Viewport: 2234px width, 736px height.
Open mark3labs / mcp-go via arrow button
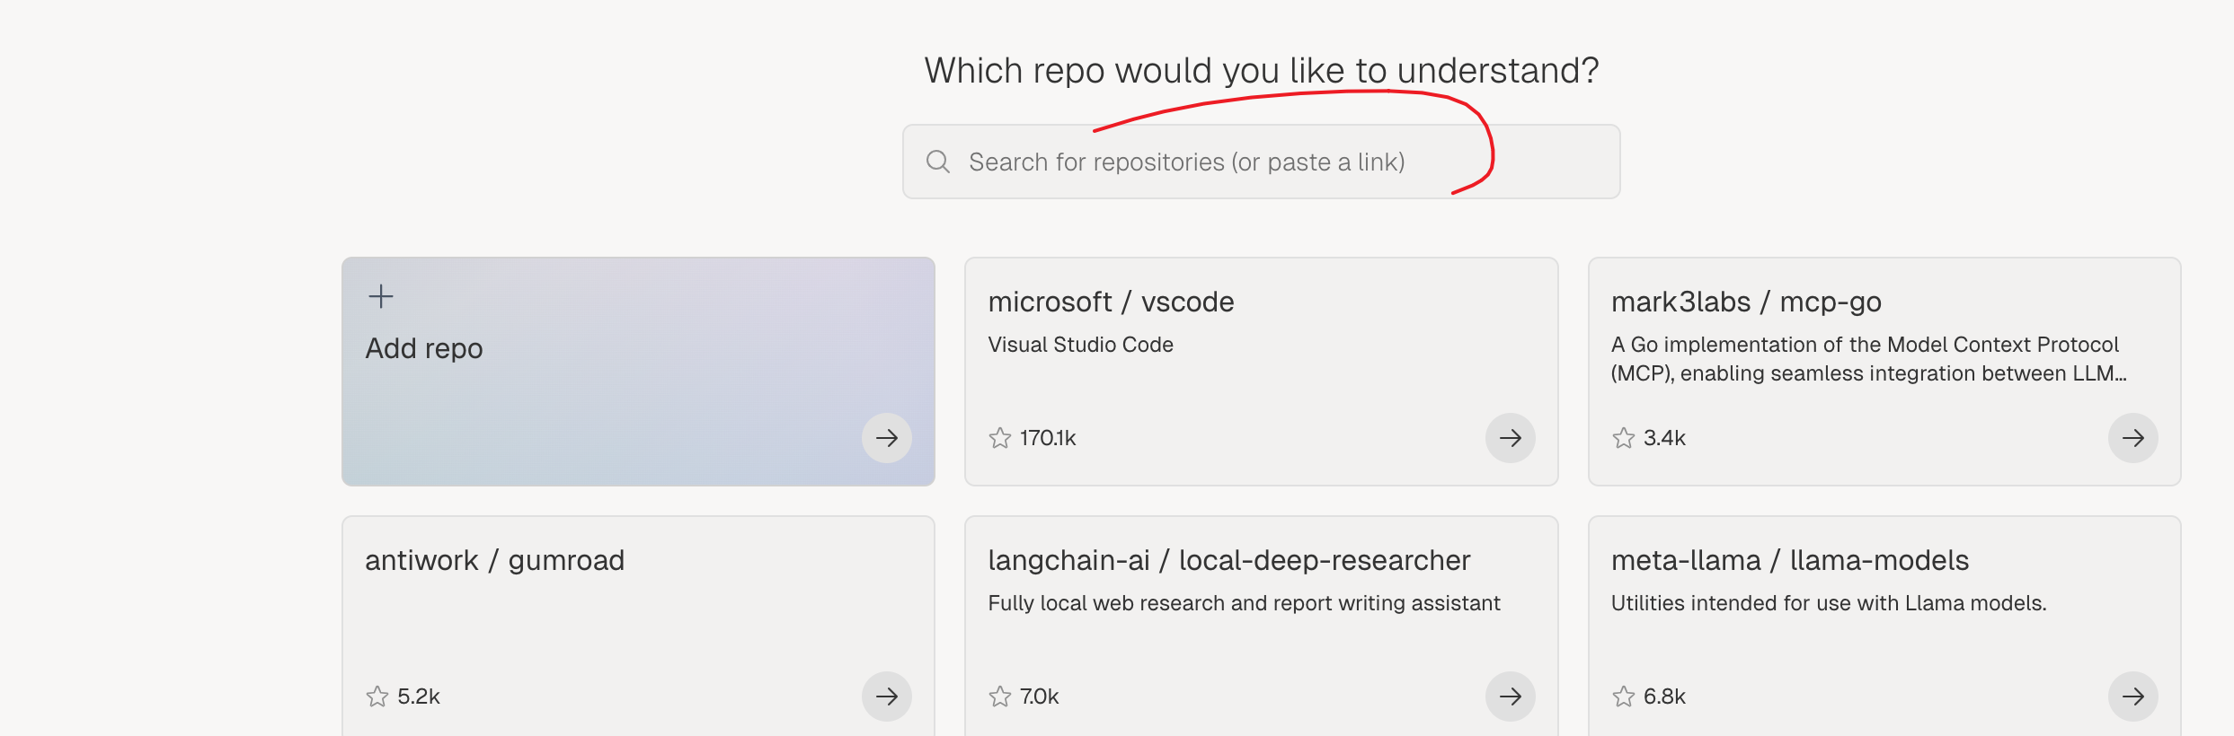(x=2132, y=438)
